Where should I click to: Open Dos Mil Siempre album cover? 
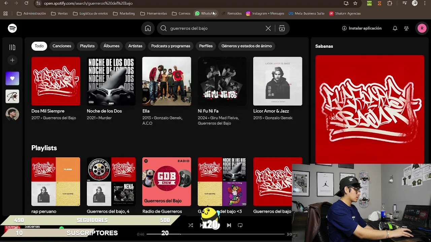pos(56,81)
